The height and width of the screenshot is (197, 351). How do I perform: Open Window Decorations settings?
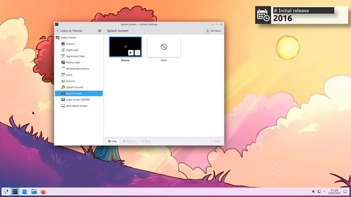coord(79,68)
